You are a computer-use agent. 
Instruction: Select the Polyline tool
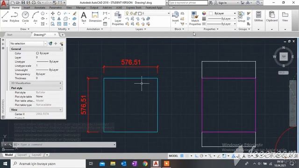click(x=14, y=17)
